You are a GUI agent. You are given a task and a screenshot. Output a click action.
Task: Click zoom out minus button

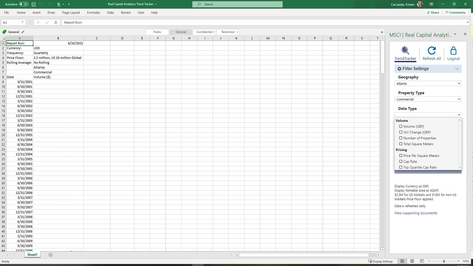click(x=429, y=261)
